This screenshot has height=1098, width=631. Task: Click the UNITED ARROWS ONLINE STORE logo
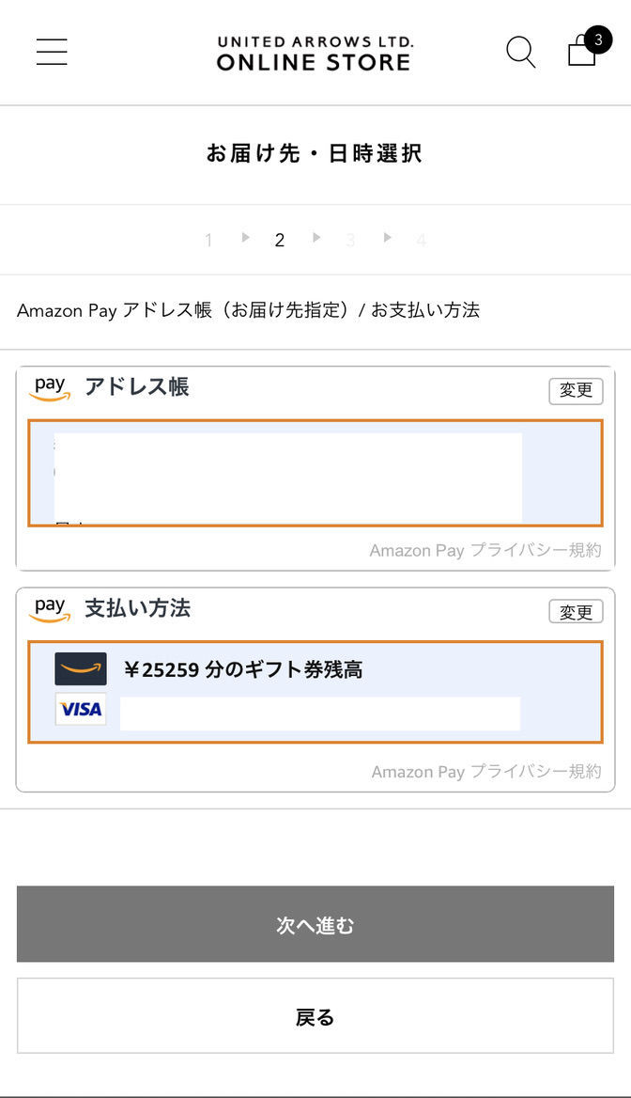point(315,52)
